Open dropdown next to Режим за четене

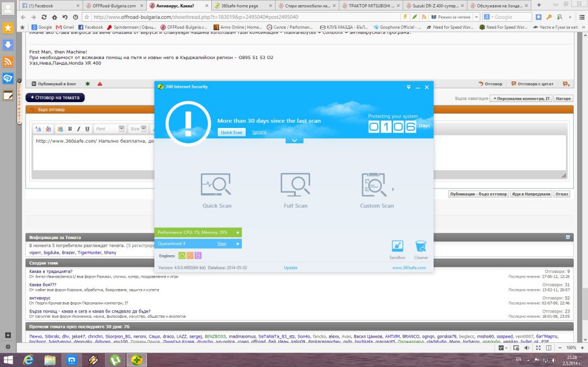click(x=476, y=17)
